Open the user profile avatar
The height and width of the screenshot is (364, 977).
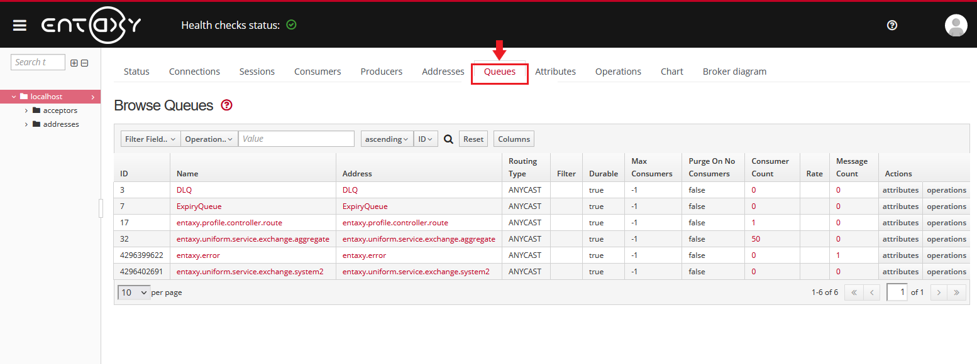coord(956,25)
